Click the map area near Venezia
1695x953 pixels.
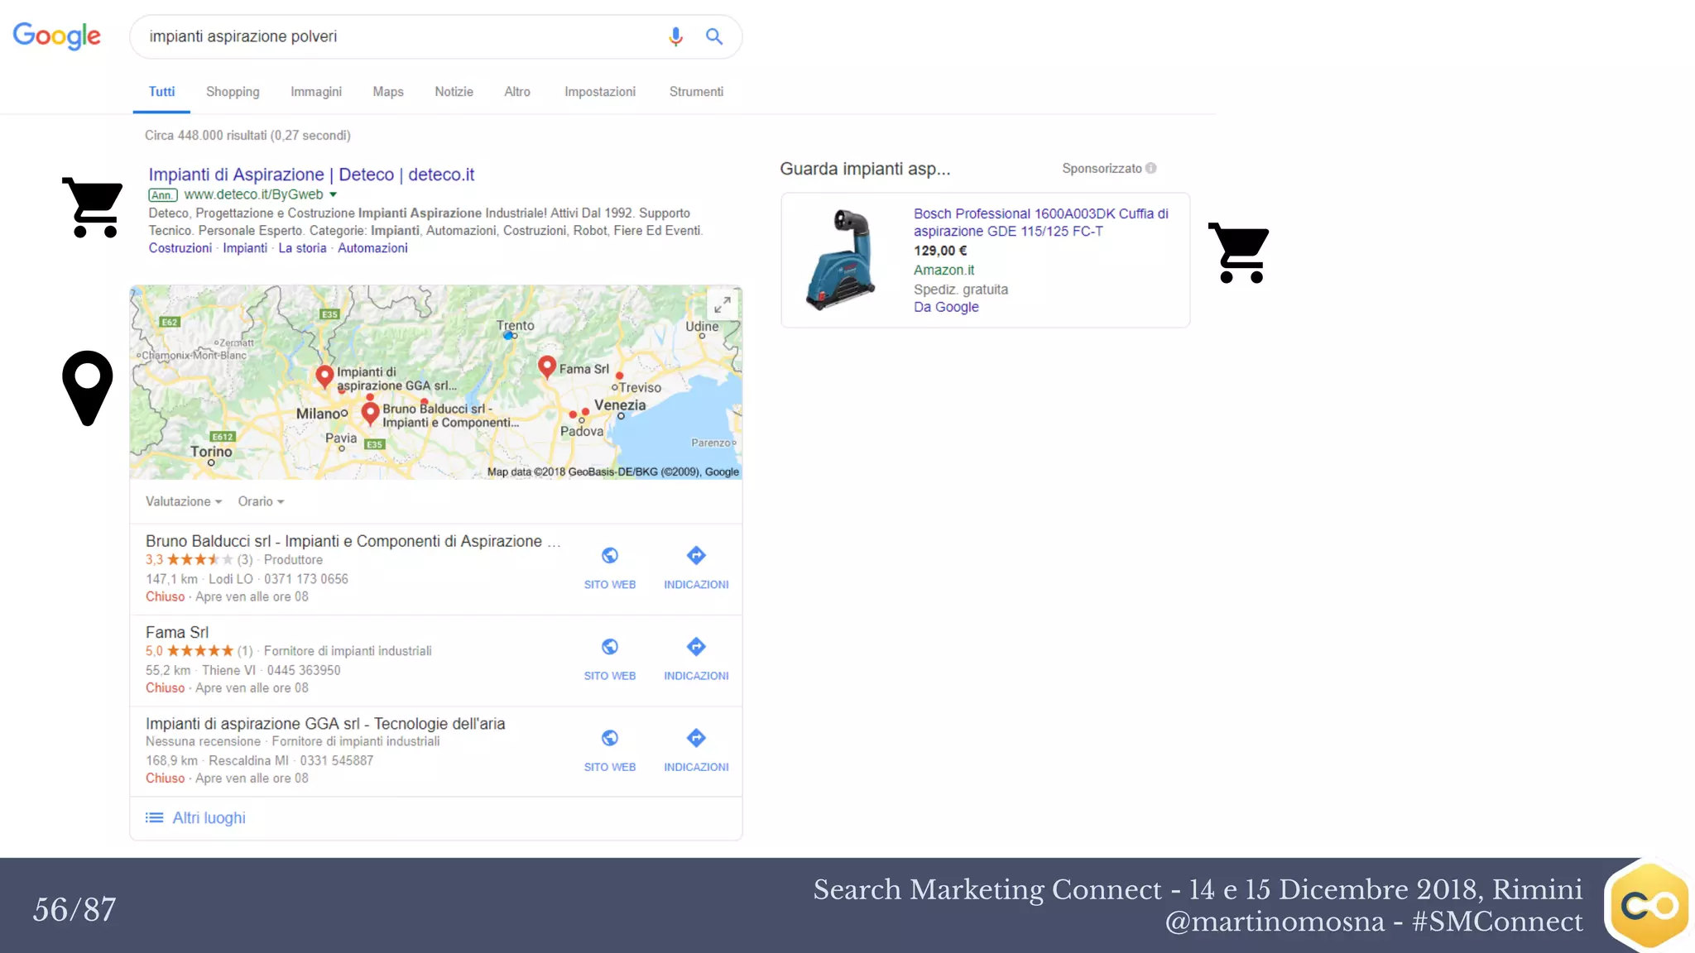(x=620, y=405)
